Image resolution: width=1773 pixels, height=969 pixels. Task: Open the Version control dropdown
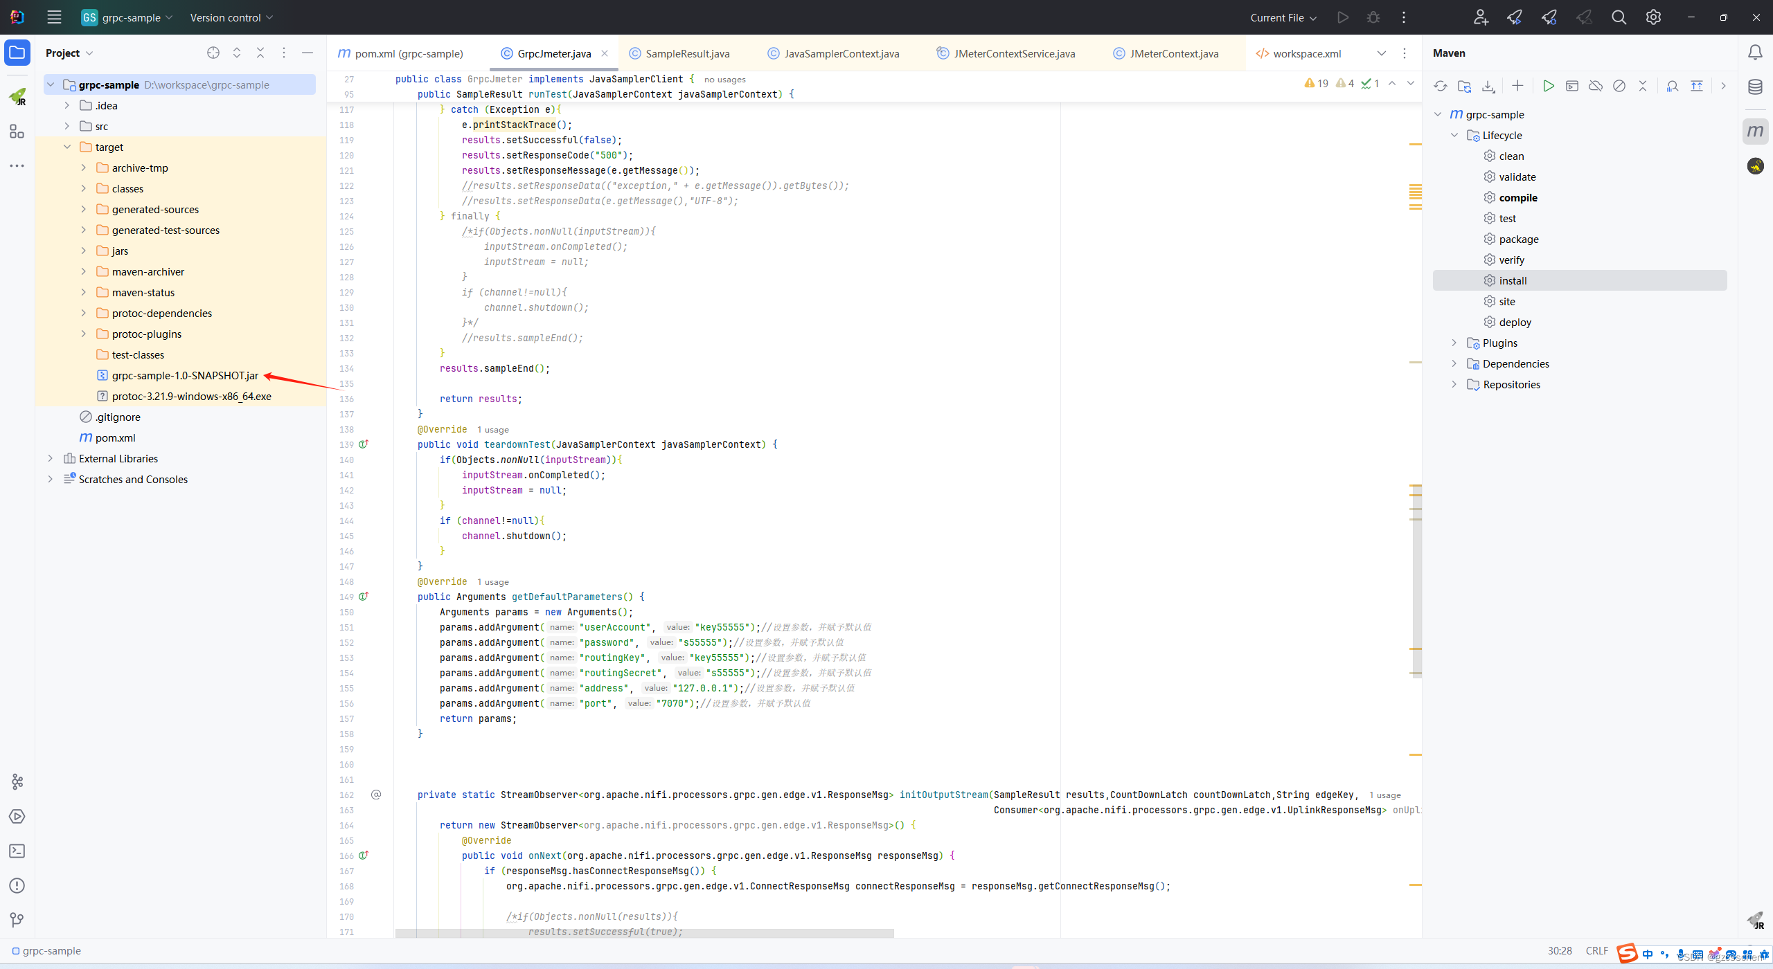point(231,17)
